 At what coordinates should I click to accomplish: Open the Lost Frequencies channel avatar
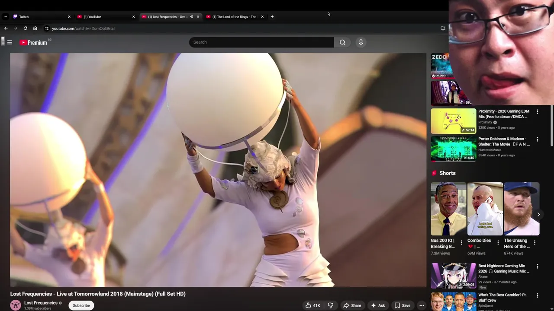(16, 305)
